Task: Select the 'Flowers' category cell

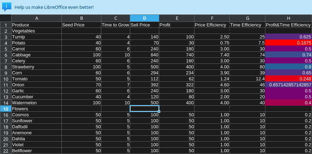Action: (x=36, y=109)
